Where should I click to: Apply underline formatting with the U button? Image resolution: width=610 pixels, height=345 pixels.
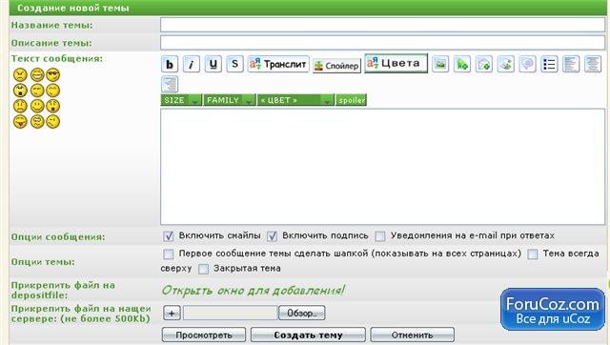click(x=213, y=64)
